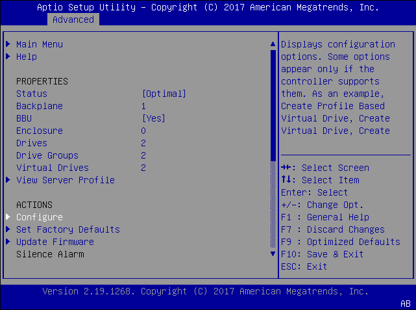Click the Displays configuration help text
Image resolution: width=416 pixels, height=310 pixels.
[338, 88]
